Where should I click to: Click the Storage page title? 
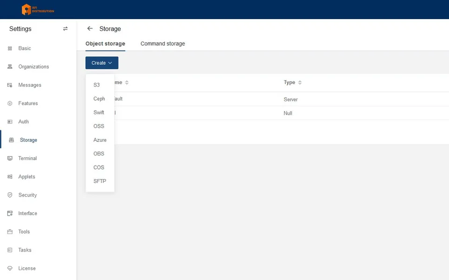coord(110,29)
